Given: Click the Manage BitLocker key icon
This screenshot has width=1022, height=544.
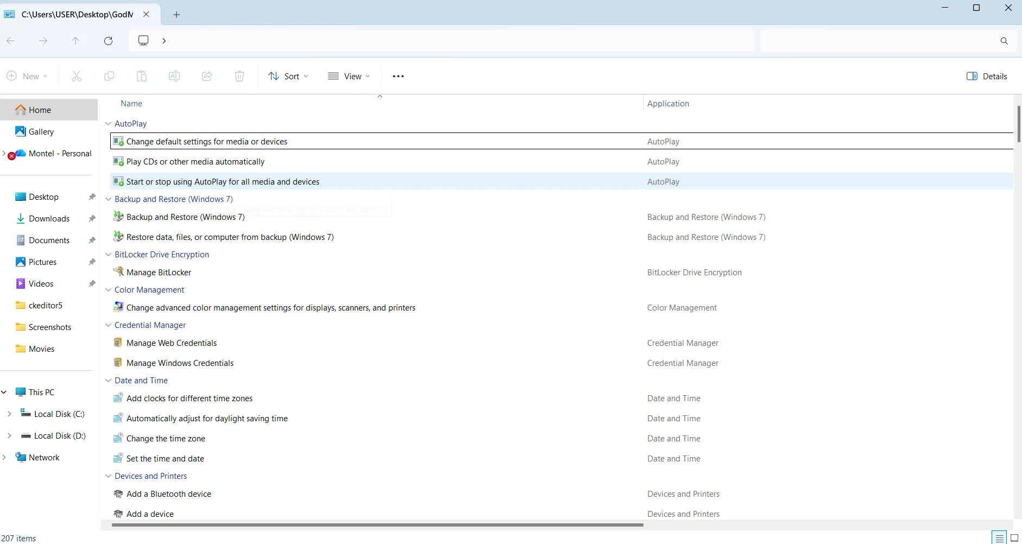Looking at the screenshot, I should (x=118, y=271).
